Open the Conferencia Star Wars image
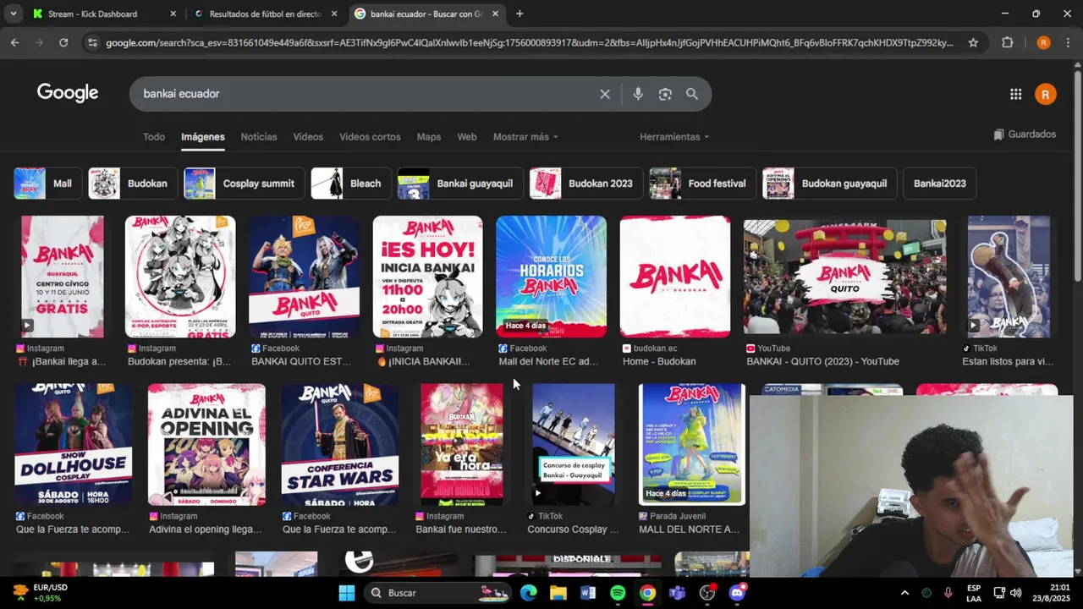Image resolution: width=1083 pixels, height=609 pixels. coord(340,444)
